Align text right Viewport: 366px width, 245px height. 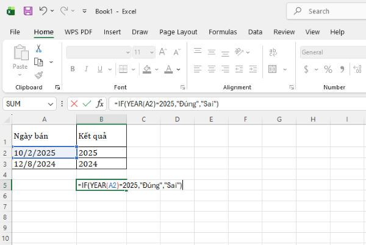pyautogui.click(x=225, y=69)
